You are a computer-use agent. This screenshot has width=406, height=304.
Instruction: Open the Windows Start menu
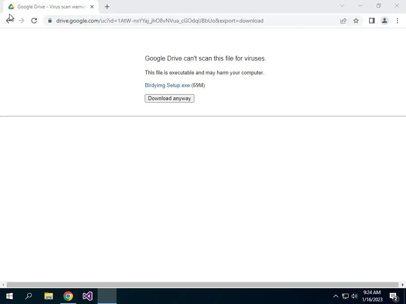coord(10,296)
